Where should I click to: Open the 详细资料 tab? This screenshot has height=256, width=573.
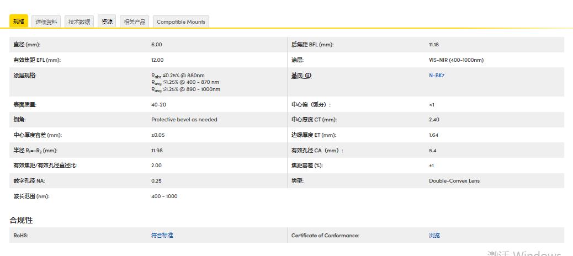click(x=46, y=22)
